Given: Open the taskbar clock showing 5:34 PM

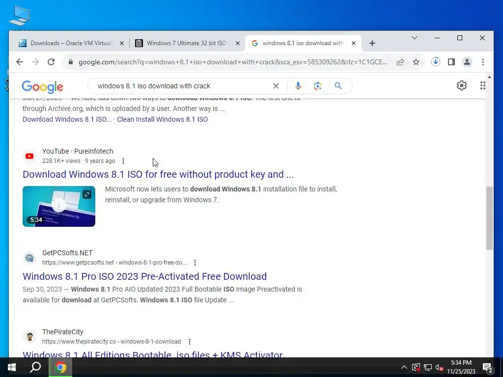Looking at the screenshot, I should (x=461, y=367).
